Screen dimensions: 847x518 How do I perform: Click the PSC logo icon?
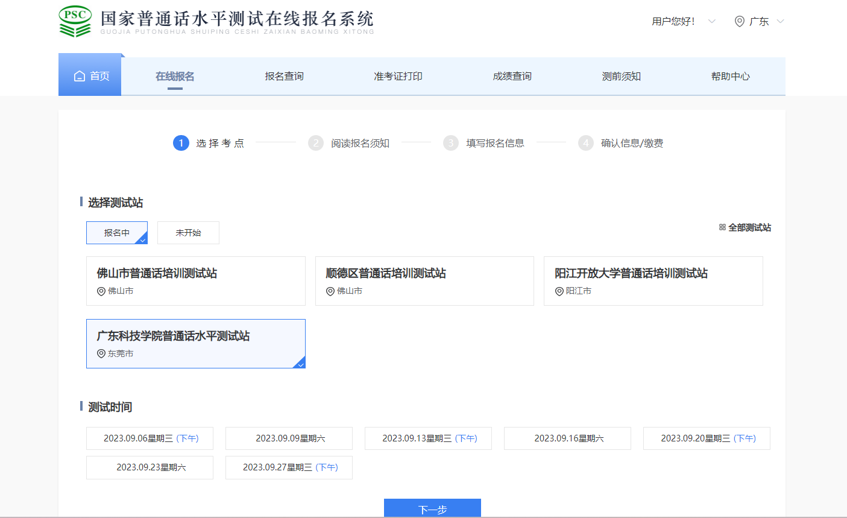pos(75,21)
